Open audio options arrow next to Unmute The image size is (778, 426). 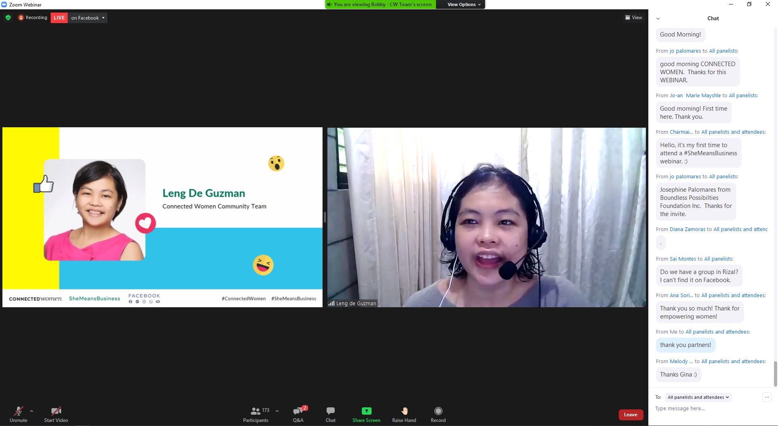pos(32,411)
